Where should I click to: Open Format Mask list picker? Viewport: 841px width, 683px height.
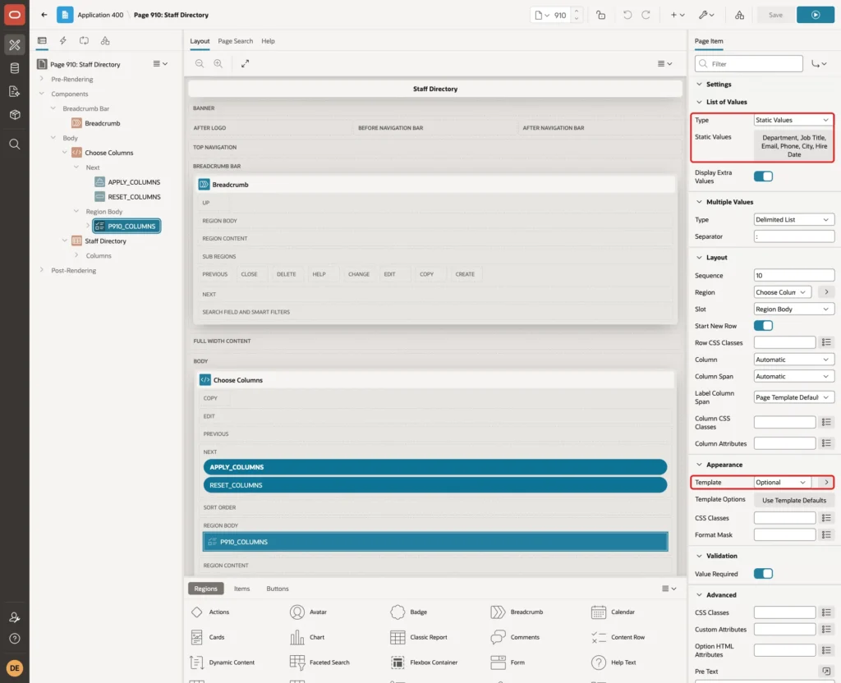pos(826,535)
